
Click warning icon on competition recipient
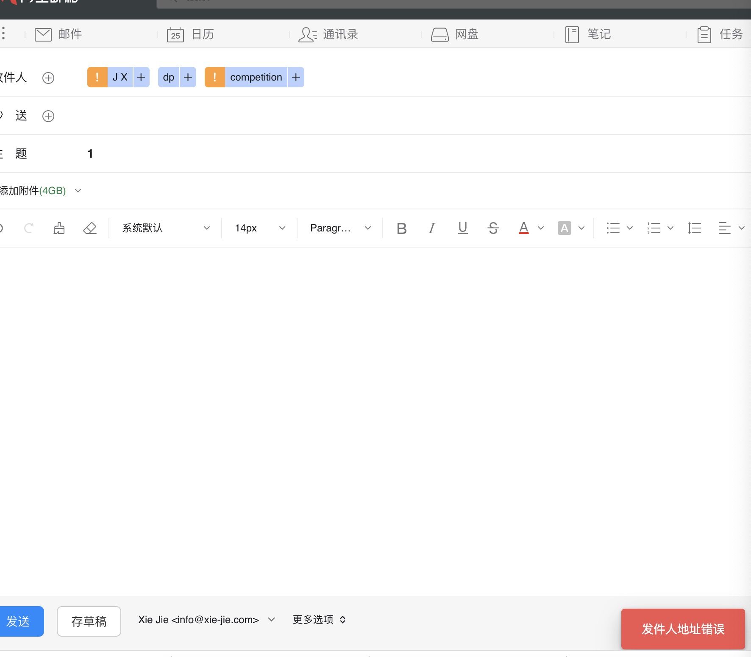215,77
